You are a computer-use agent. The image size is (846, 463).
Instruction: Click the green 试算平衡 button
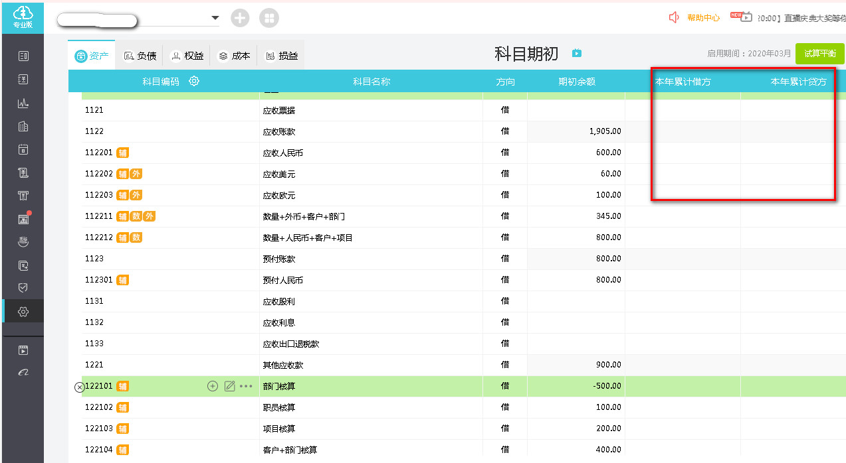[819, 54]
